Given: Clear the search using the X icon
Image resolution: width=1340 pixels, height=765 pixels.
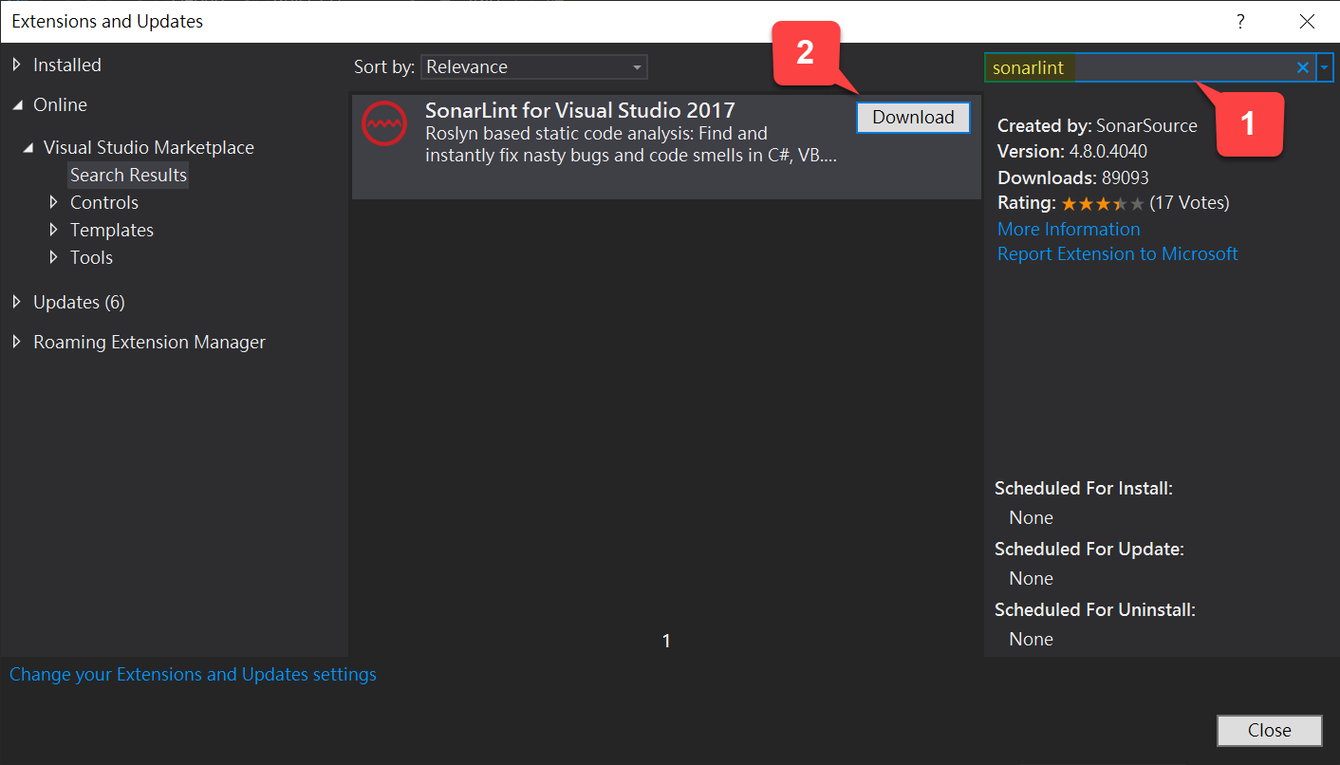Looking at the screenshot, I should click(x=1303, y=66).
